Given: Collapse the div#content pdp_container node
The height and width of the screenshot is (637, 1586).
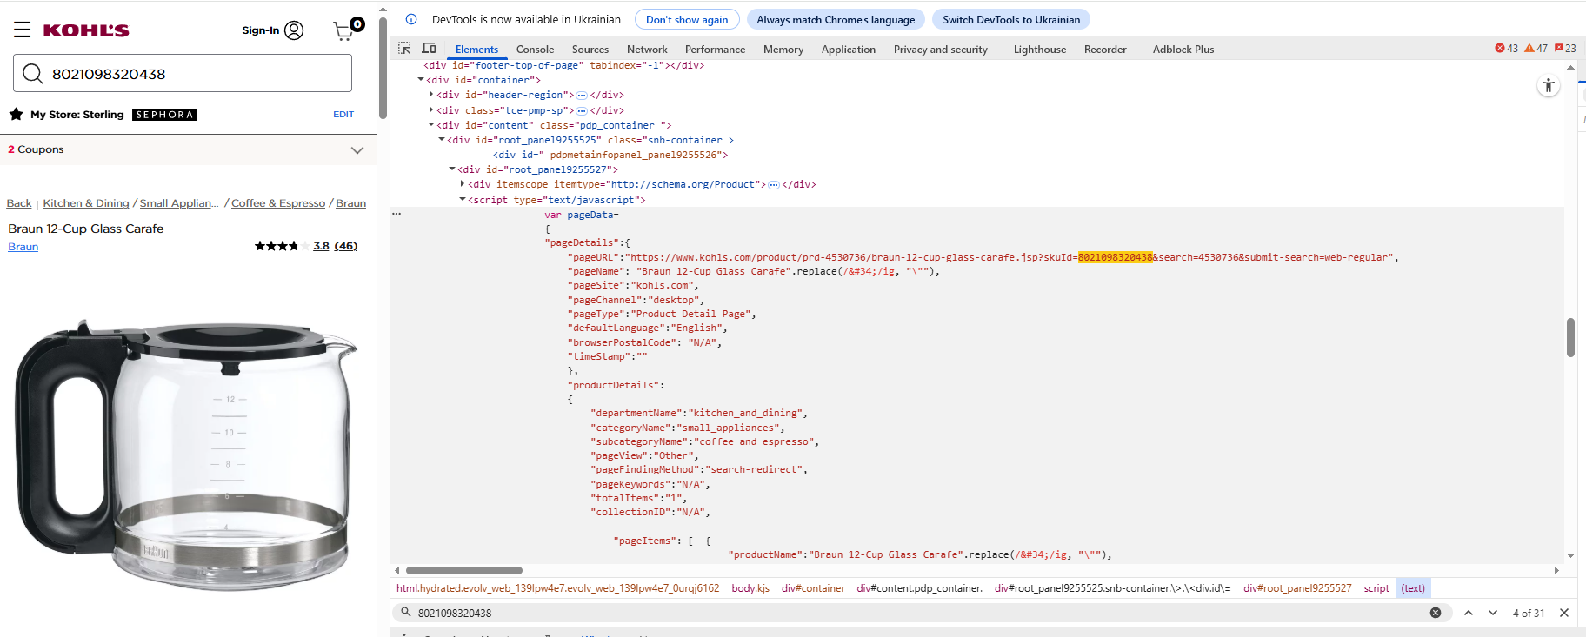Looking at the screenshot, I should [x=431, y=125].
